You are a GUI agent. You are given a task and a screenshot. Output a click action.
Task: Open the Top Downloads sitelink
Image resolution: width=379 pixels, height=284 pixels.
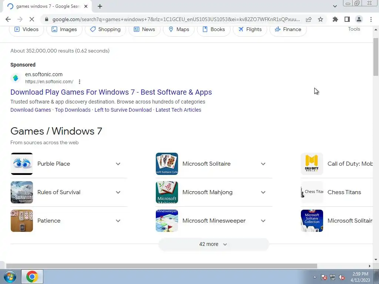(x=73, y=110)
